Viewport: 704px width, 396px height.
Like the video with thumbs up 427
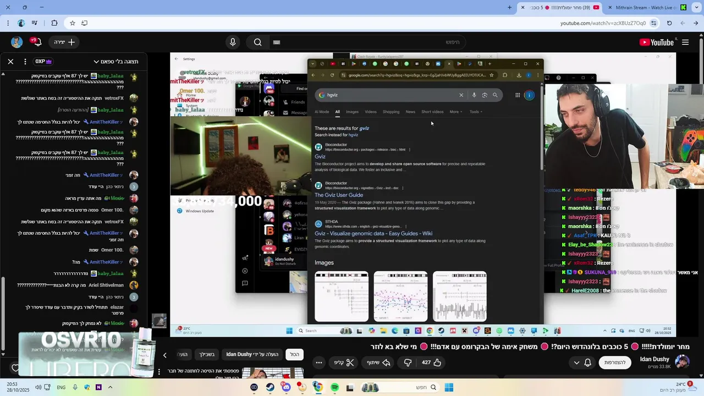[432, 362]
